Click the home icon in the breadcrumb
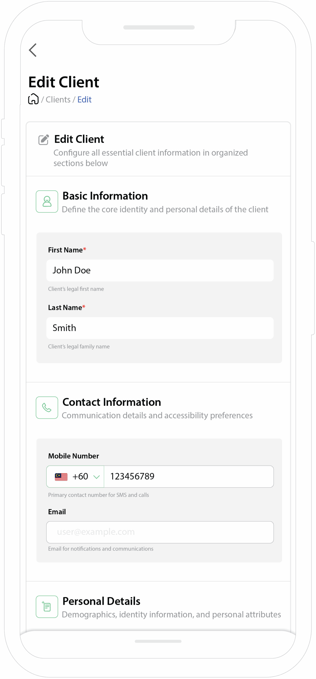This screenshot has width=316, height=679. point(33,99)
